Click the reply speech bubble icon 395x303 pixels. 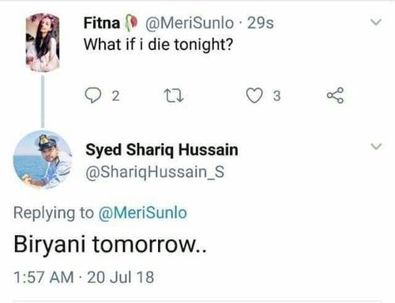(x=92, y=95)
